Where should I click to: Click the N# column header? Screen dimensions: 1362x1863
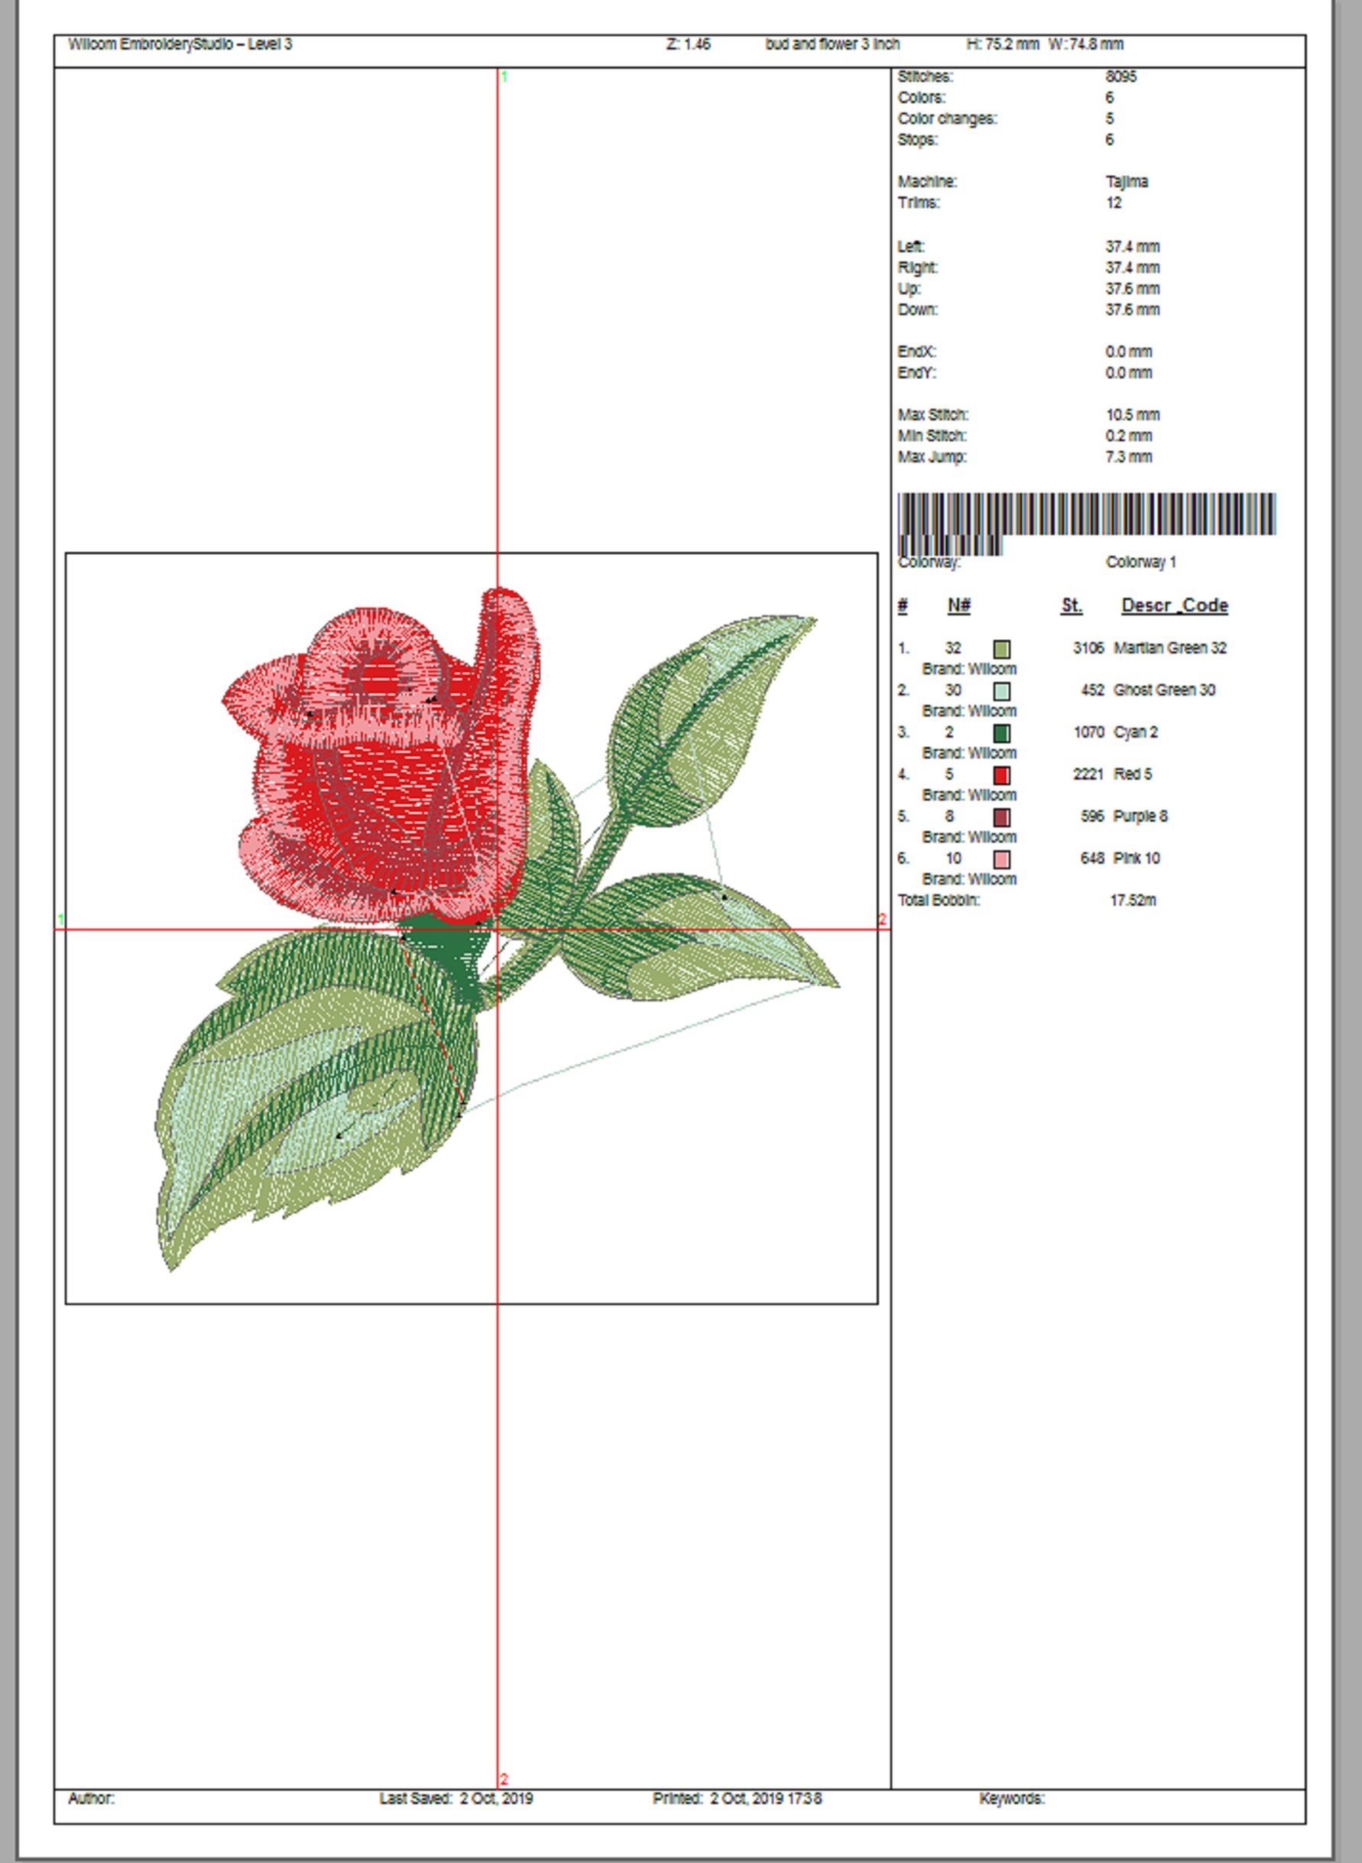(958, 605)
